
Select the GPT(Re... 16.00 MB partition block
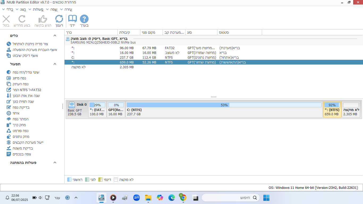(x=116, y=109)
